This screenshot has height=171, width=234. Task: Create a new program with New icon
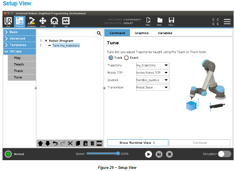148,22
